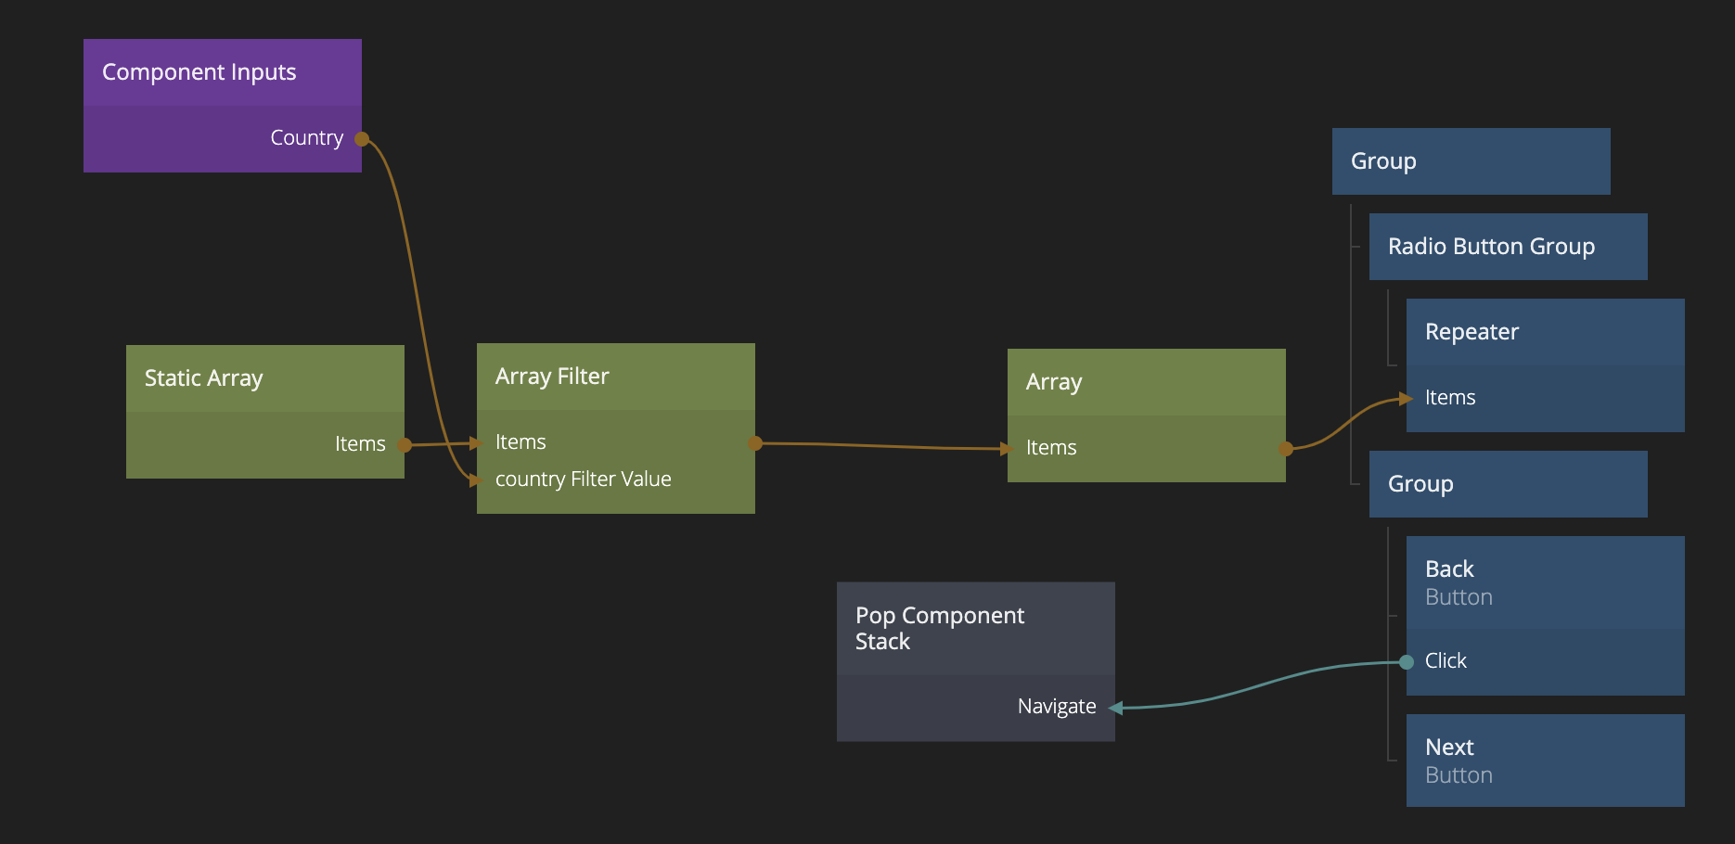Select the Array node header

point(1146,382)
